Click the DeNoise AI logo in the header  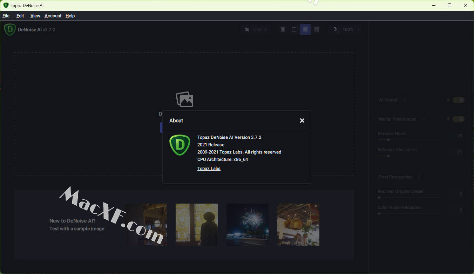point(10,29)
